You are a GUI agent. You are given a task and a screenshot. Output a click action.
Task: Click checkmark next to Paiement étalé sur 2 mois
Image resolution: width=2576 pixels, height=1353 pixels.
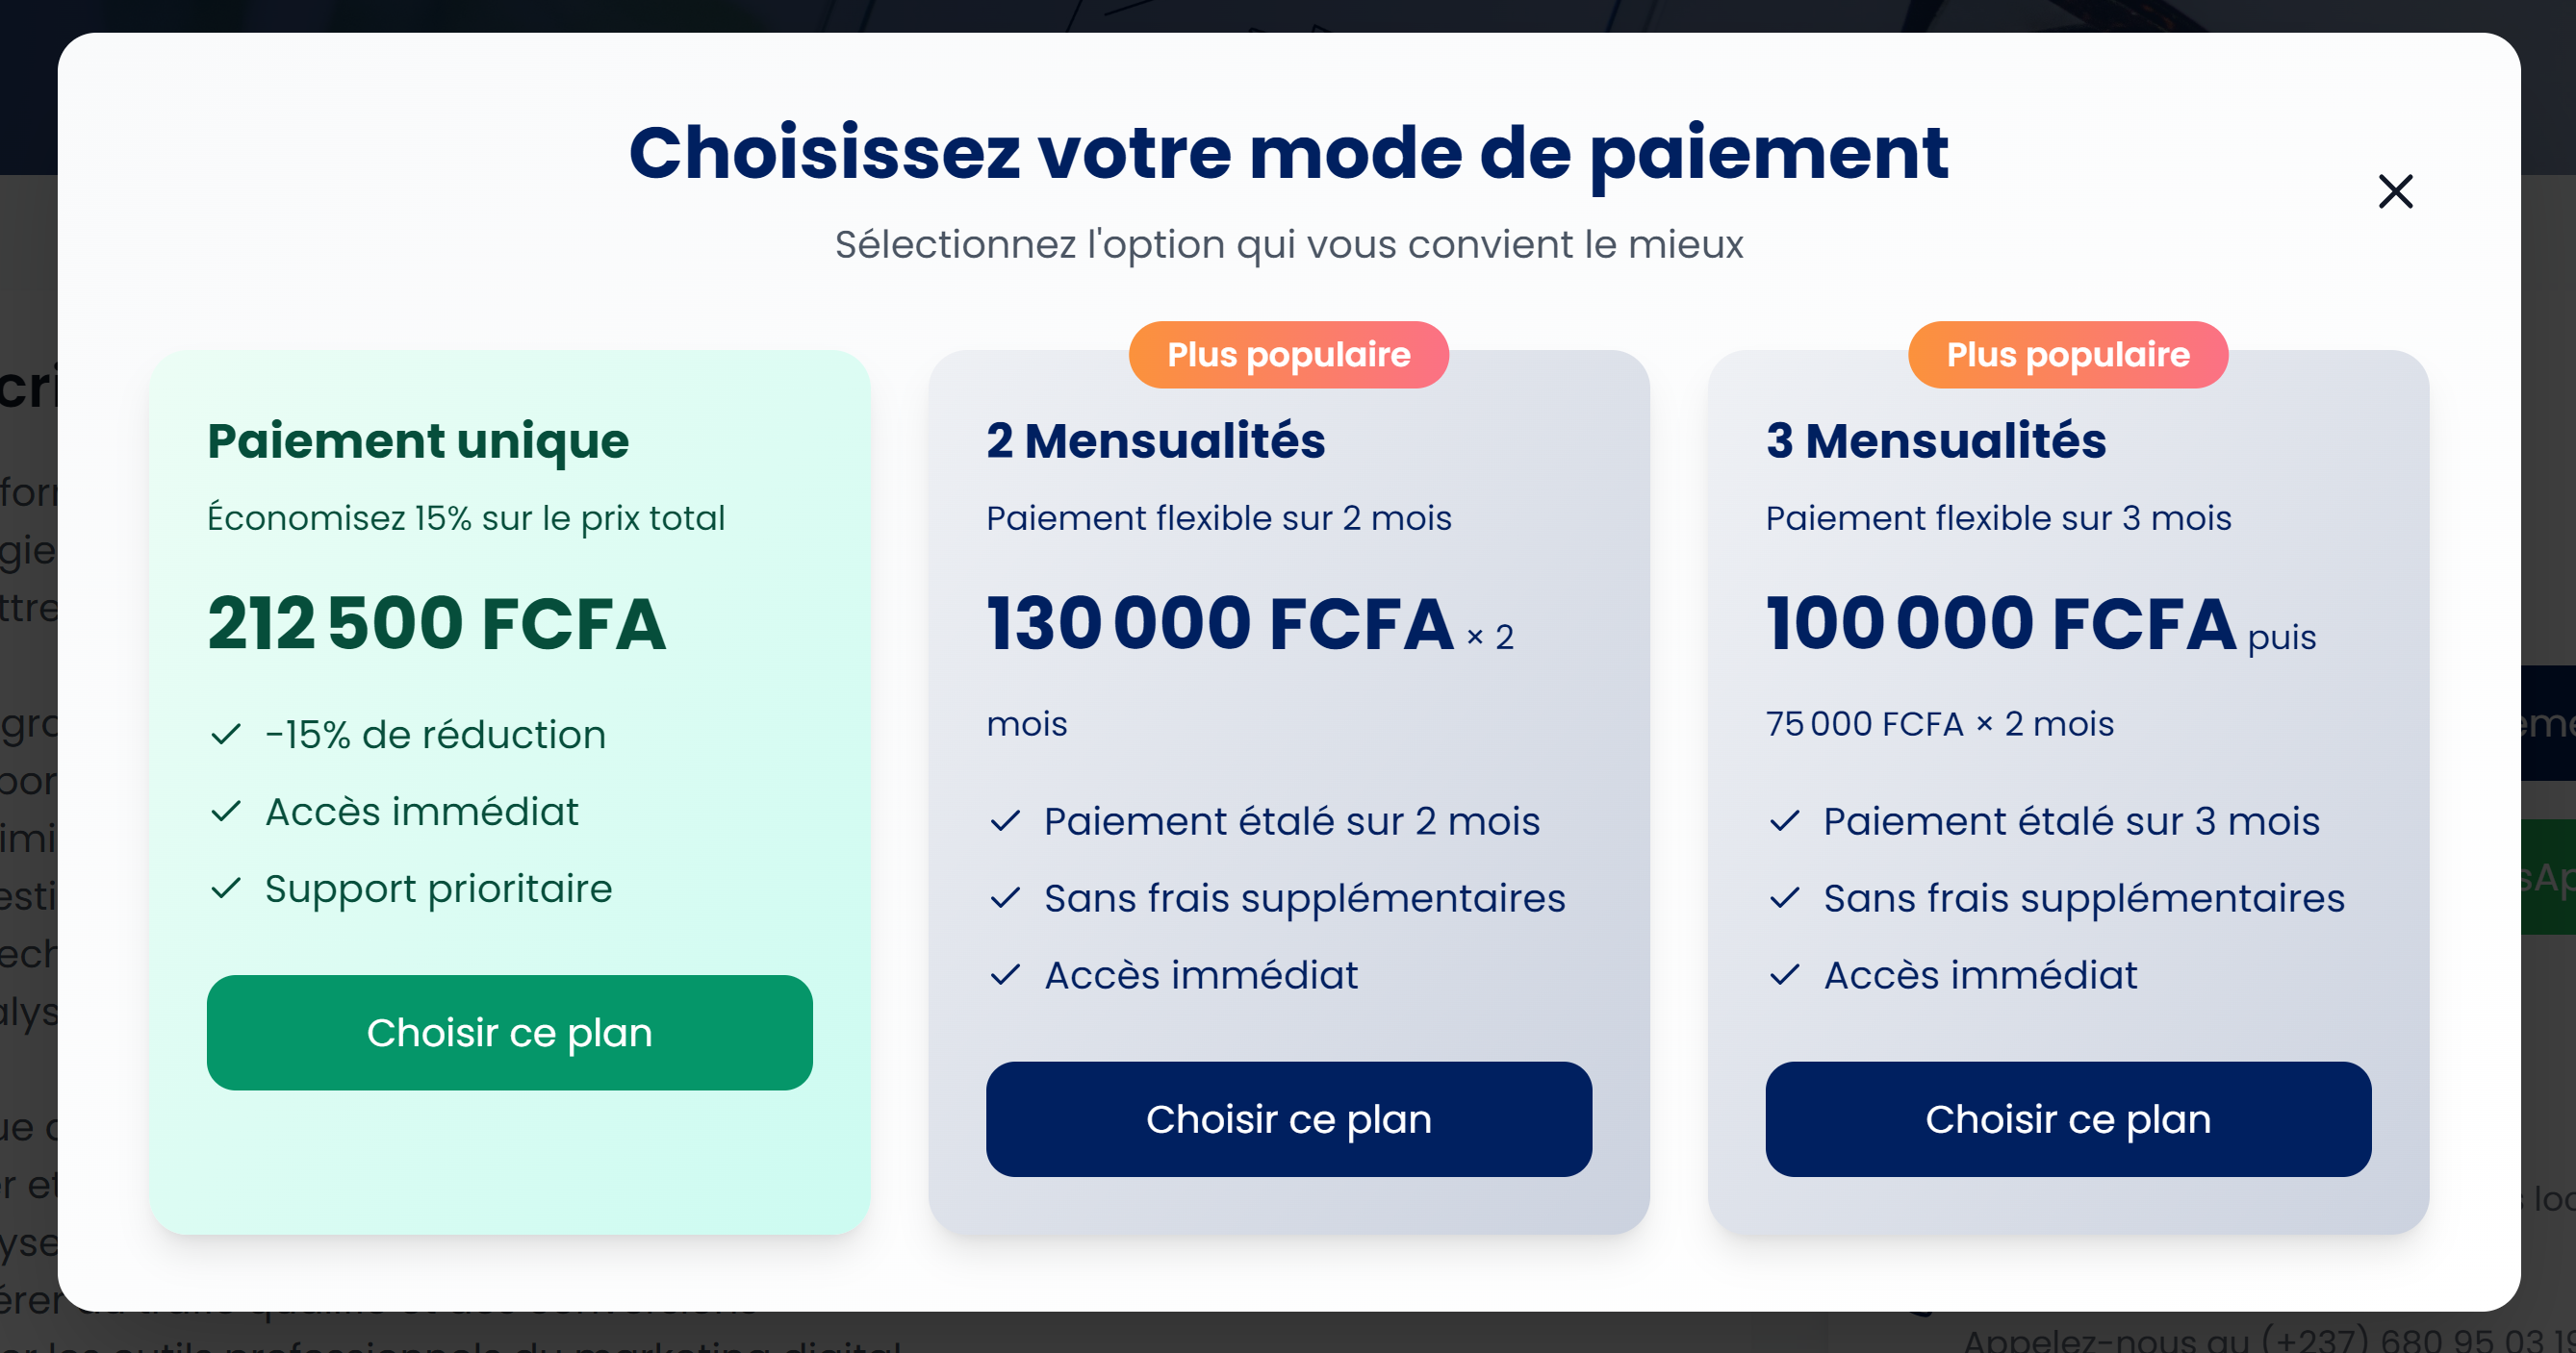coord(1005,820)
